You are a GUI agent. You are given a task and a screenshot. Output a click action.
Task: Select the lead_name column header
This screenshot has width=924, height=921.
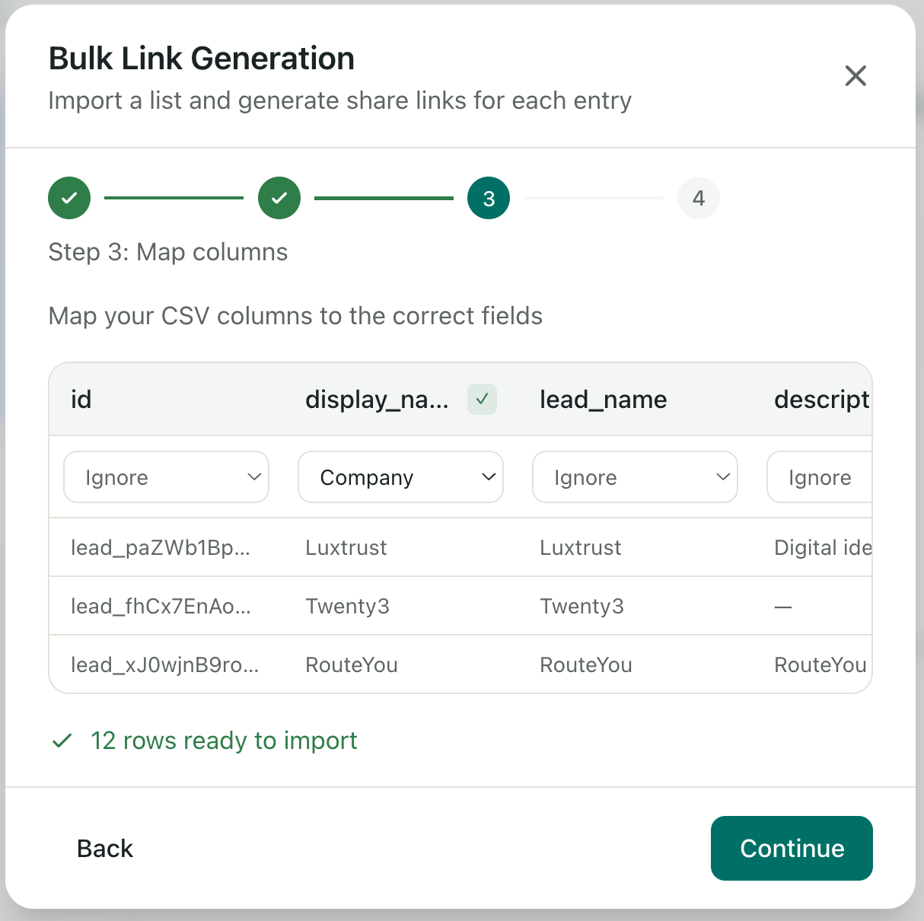tap(603, 399)
